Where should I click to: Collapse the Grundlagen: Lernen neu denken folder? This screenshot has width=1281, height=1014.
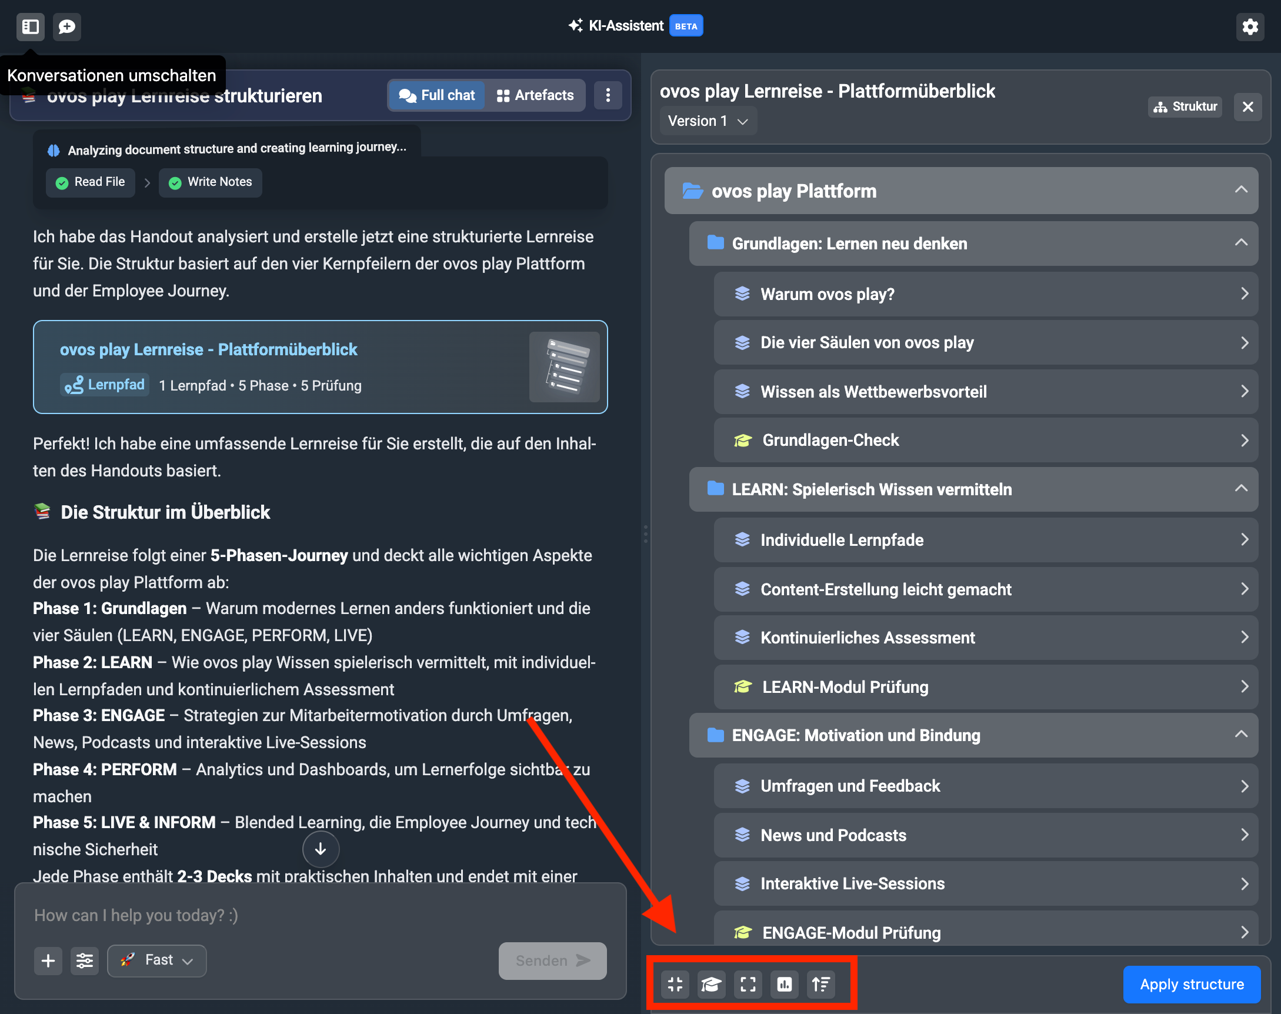pos(1240,243)
